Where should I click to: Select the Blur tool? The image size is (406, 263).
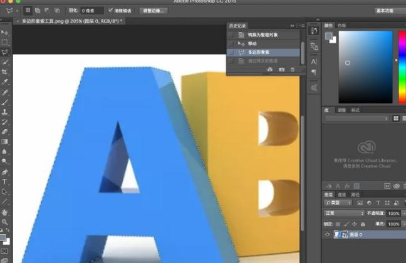coord(4,152)
